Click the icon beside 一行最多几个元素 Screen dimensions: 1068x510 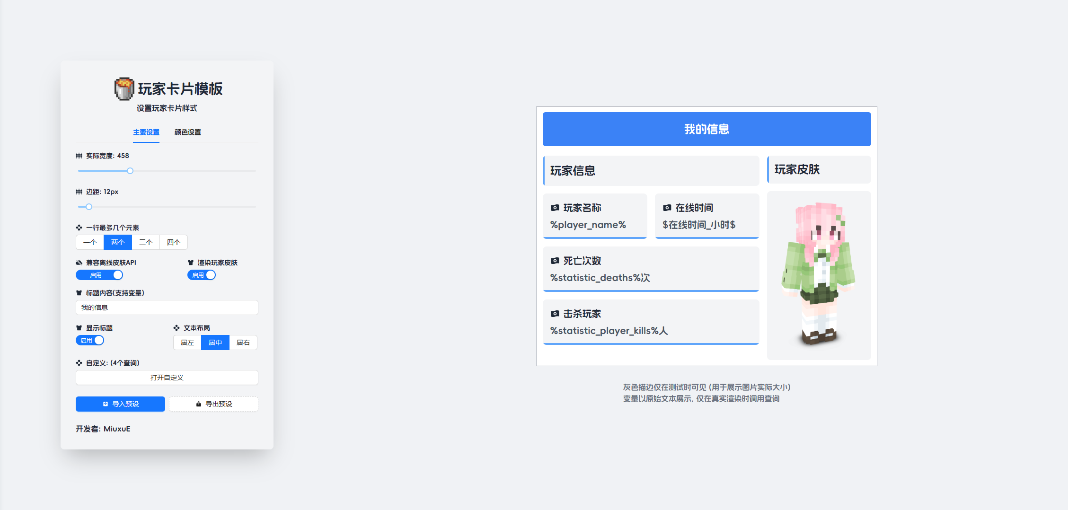click(79, 228)
